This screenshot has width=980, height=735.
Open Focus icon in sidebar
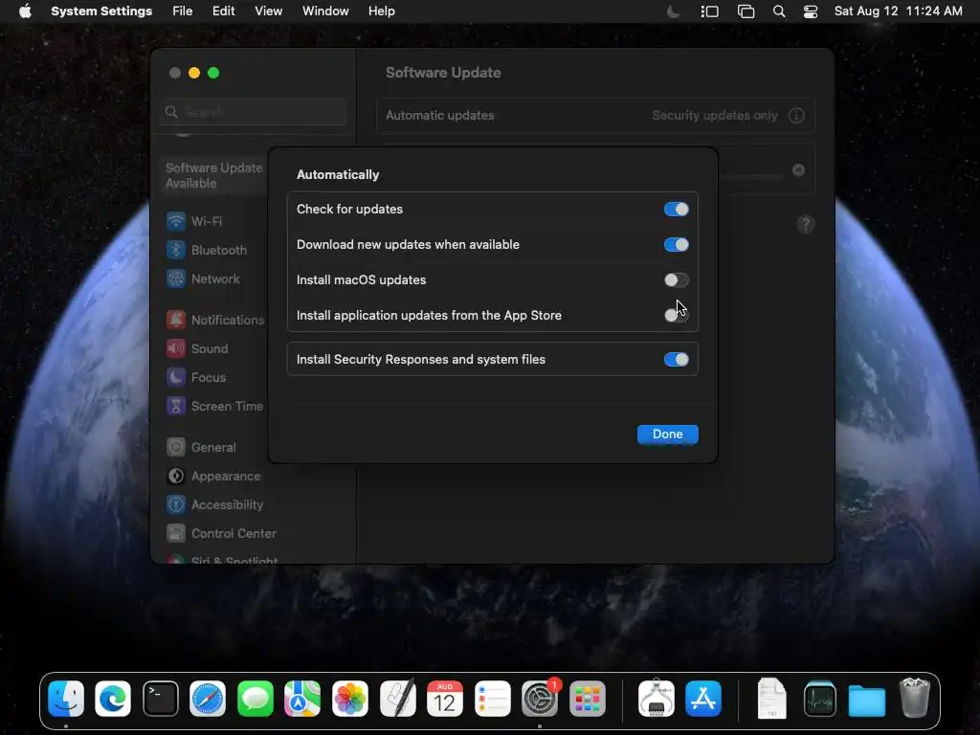(x=176, y=377)
